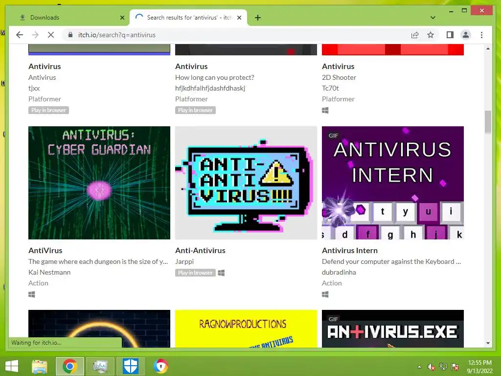The width and height of the screenshot is (501, 376).
Task: Bookmark this page with the star icon
Action: coord(431,35)
